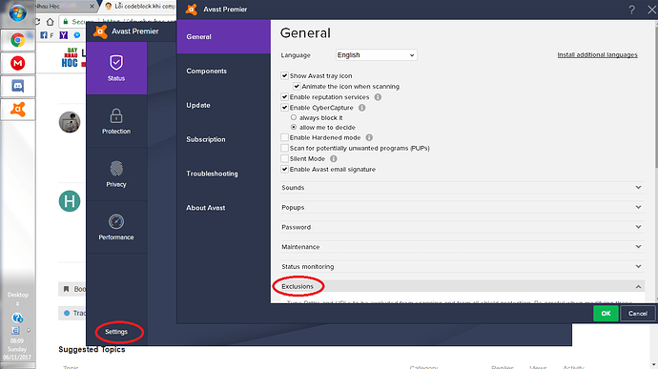Click help tray icon in taskbar

pyautogui.click(x=17, y=318)
